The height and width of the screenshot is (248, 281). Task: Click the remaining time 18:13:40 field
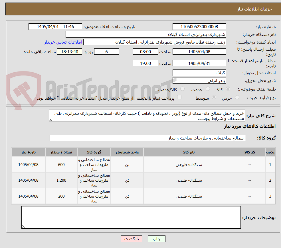point(70,52)
